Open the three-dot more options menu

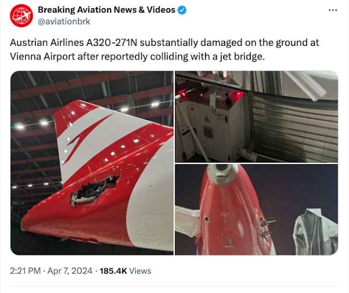(333, 10)
